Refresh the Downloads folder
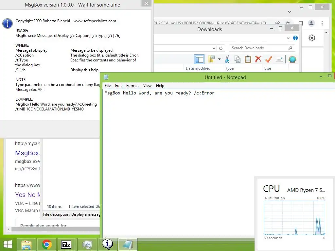 [x=221, y=48]
